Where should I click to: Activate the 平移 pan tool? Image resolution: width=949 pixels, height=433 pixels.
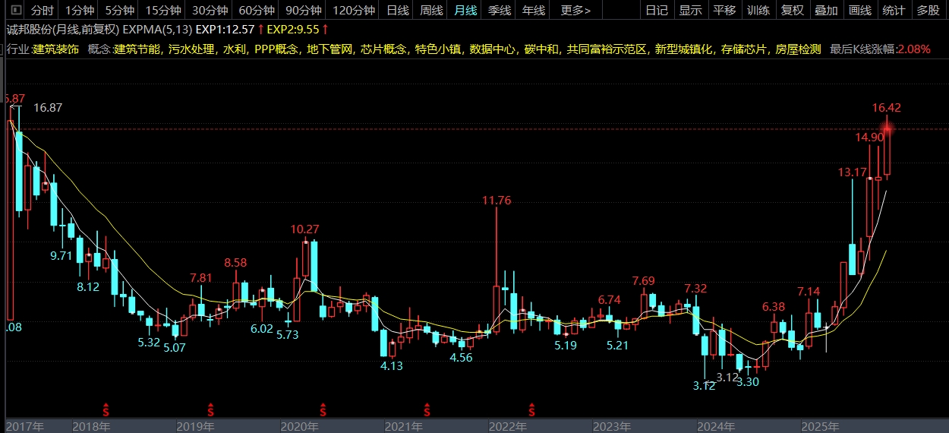(724, 10)
